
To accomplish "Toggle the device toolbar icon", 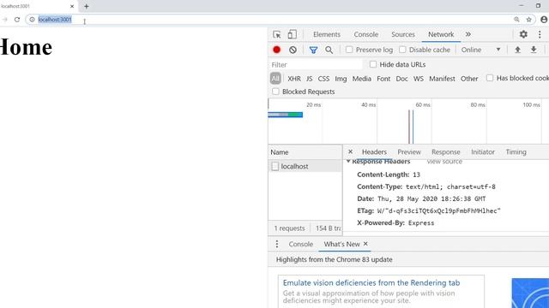I will tap(292, 34).
